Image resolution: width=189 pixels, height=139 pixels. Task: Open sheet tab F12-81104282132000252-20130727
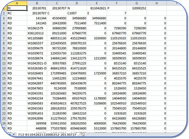48,135
